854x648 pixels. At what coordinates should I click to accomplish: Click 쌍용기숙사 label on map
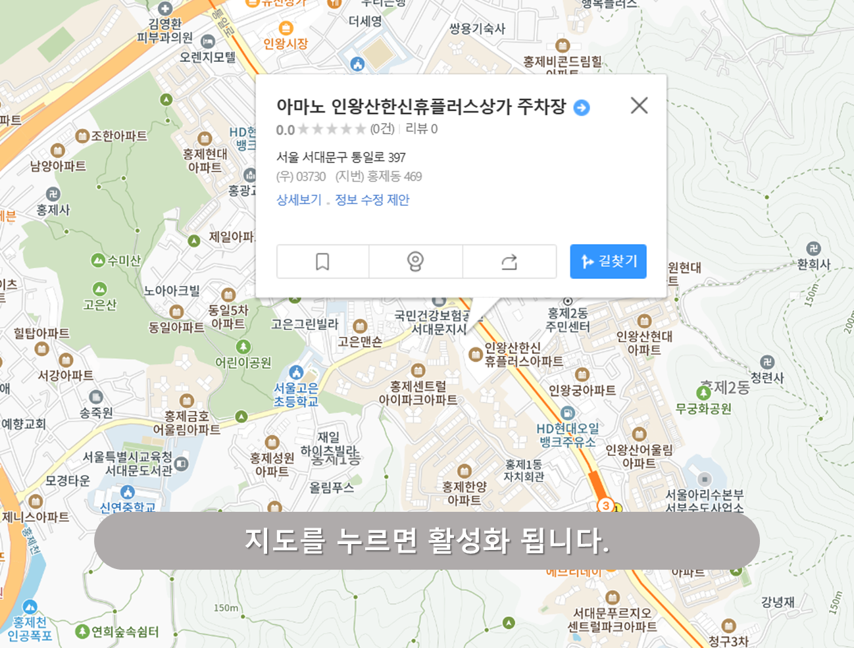tap(477, 28)
